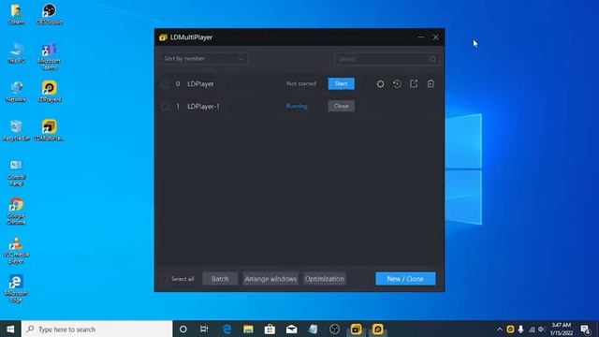The image size is (599, 337).
Task: Click volume icon in system tray
Action: pos(541,329)
